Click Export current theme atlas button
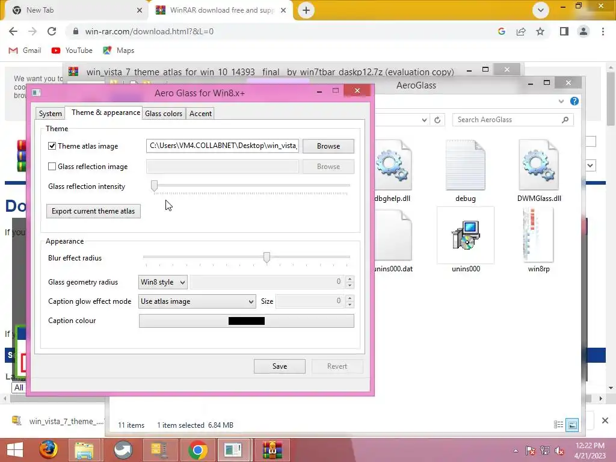The width and height of the screenshot is (616, 462). [x=93, y=211]
